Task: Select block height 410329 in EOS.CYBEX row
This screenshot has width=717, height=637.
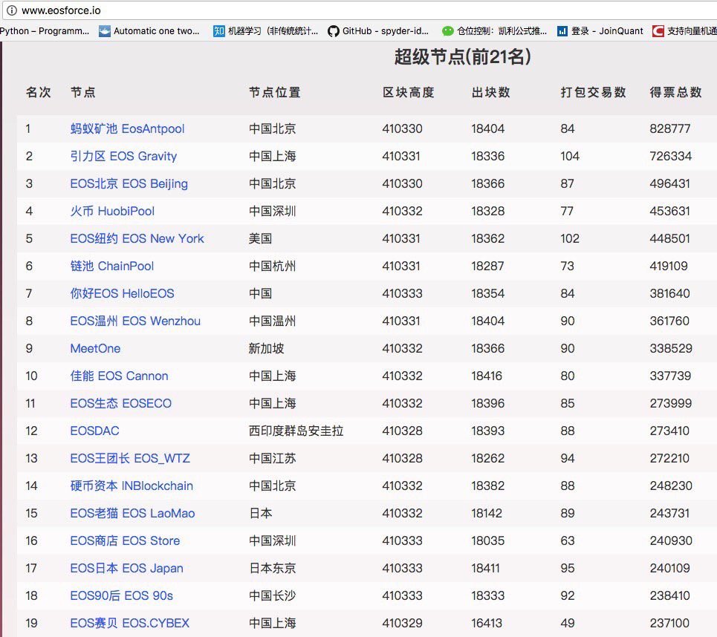Action: (403, 623)
